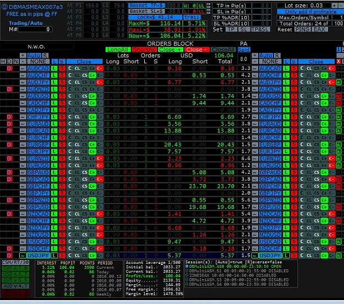Click the ~ button beside AUDNZD in N.W.O. block

[x=23, y=89]
